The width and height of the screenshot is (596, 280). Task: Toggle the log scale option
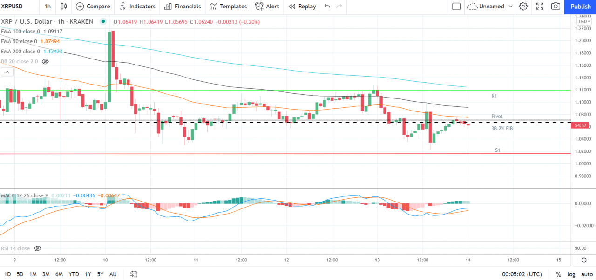[x=570, y=274]
